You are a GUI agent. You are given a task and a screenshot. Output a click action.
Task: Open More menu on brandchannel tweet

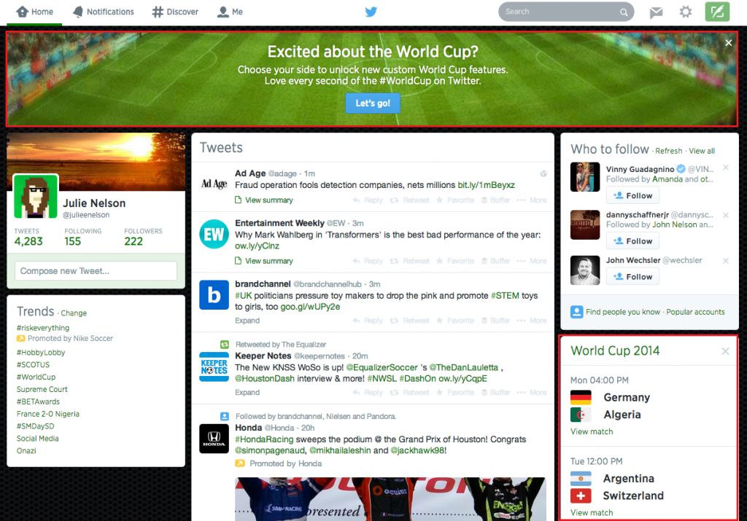532,321
